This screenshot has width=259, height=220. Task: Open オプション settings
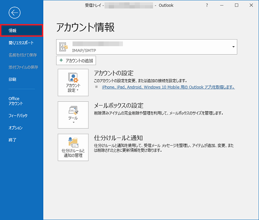tap(16, 128)
